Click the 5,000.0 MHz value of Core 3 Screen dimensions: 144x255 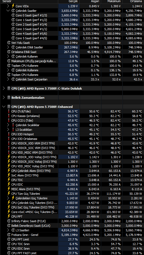(x=69, y=29)
